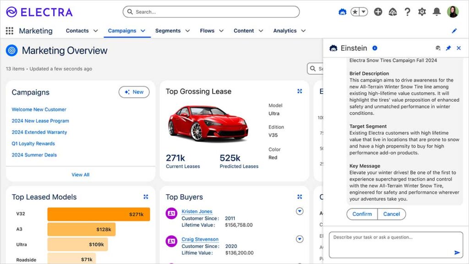Open the Einstein assistant icon in header
This screenshot has width=469, height=264.
click(x=342, y=12)
